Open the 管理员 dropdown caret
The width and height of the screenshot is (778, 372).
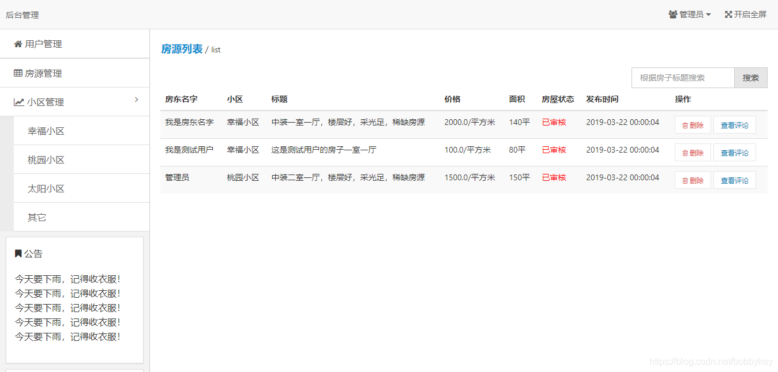[x=708, y=15]
